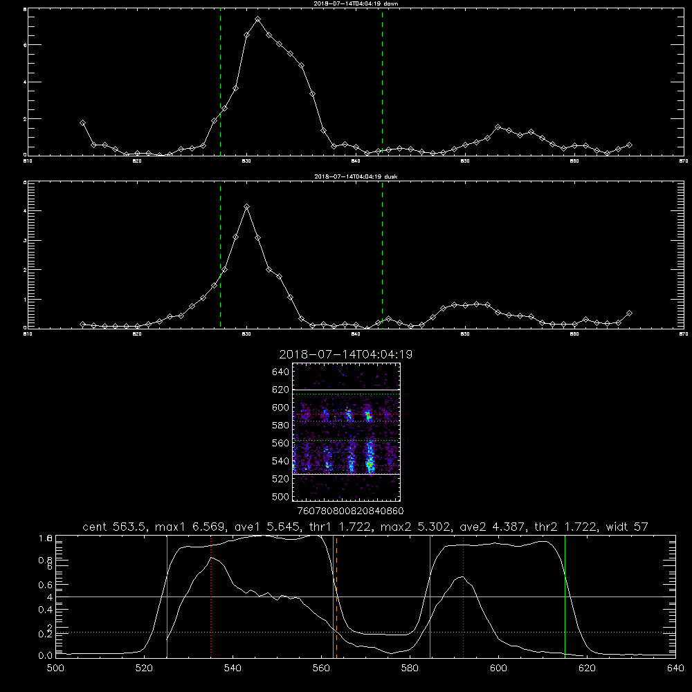Click the "ave2 4.387" value

(x=492, y=527)
